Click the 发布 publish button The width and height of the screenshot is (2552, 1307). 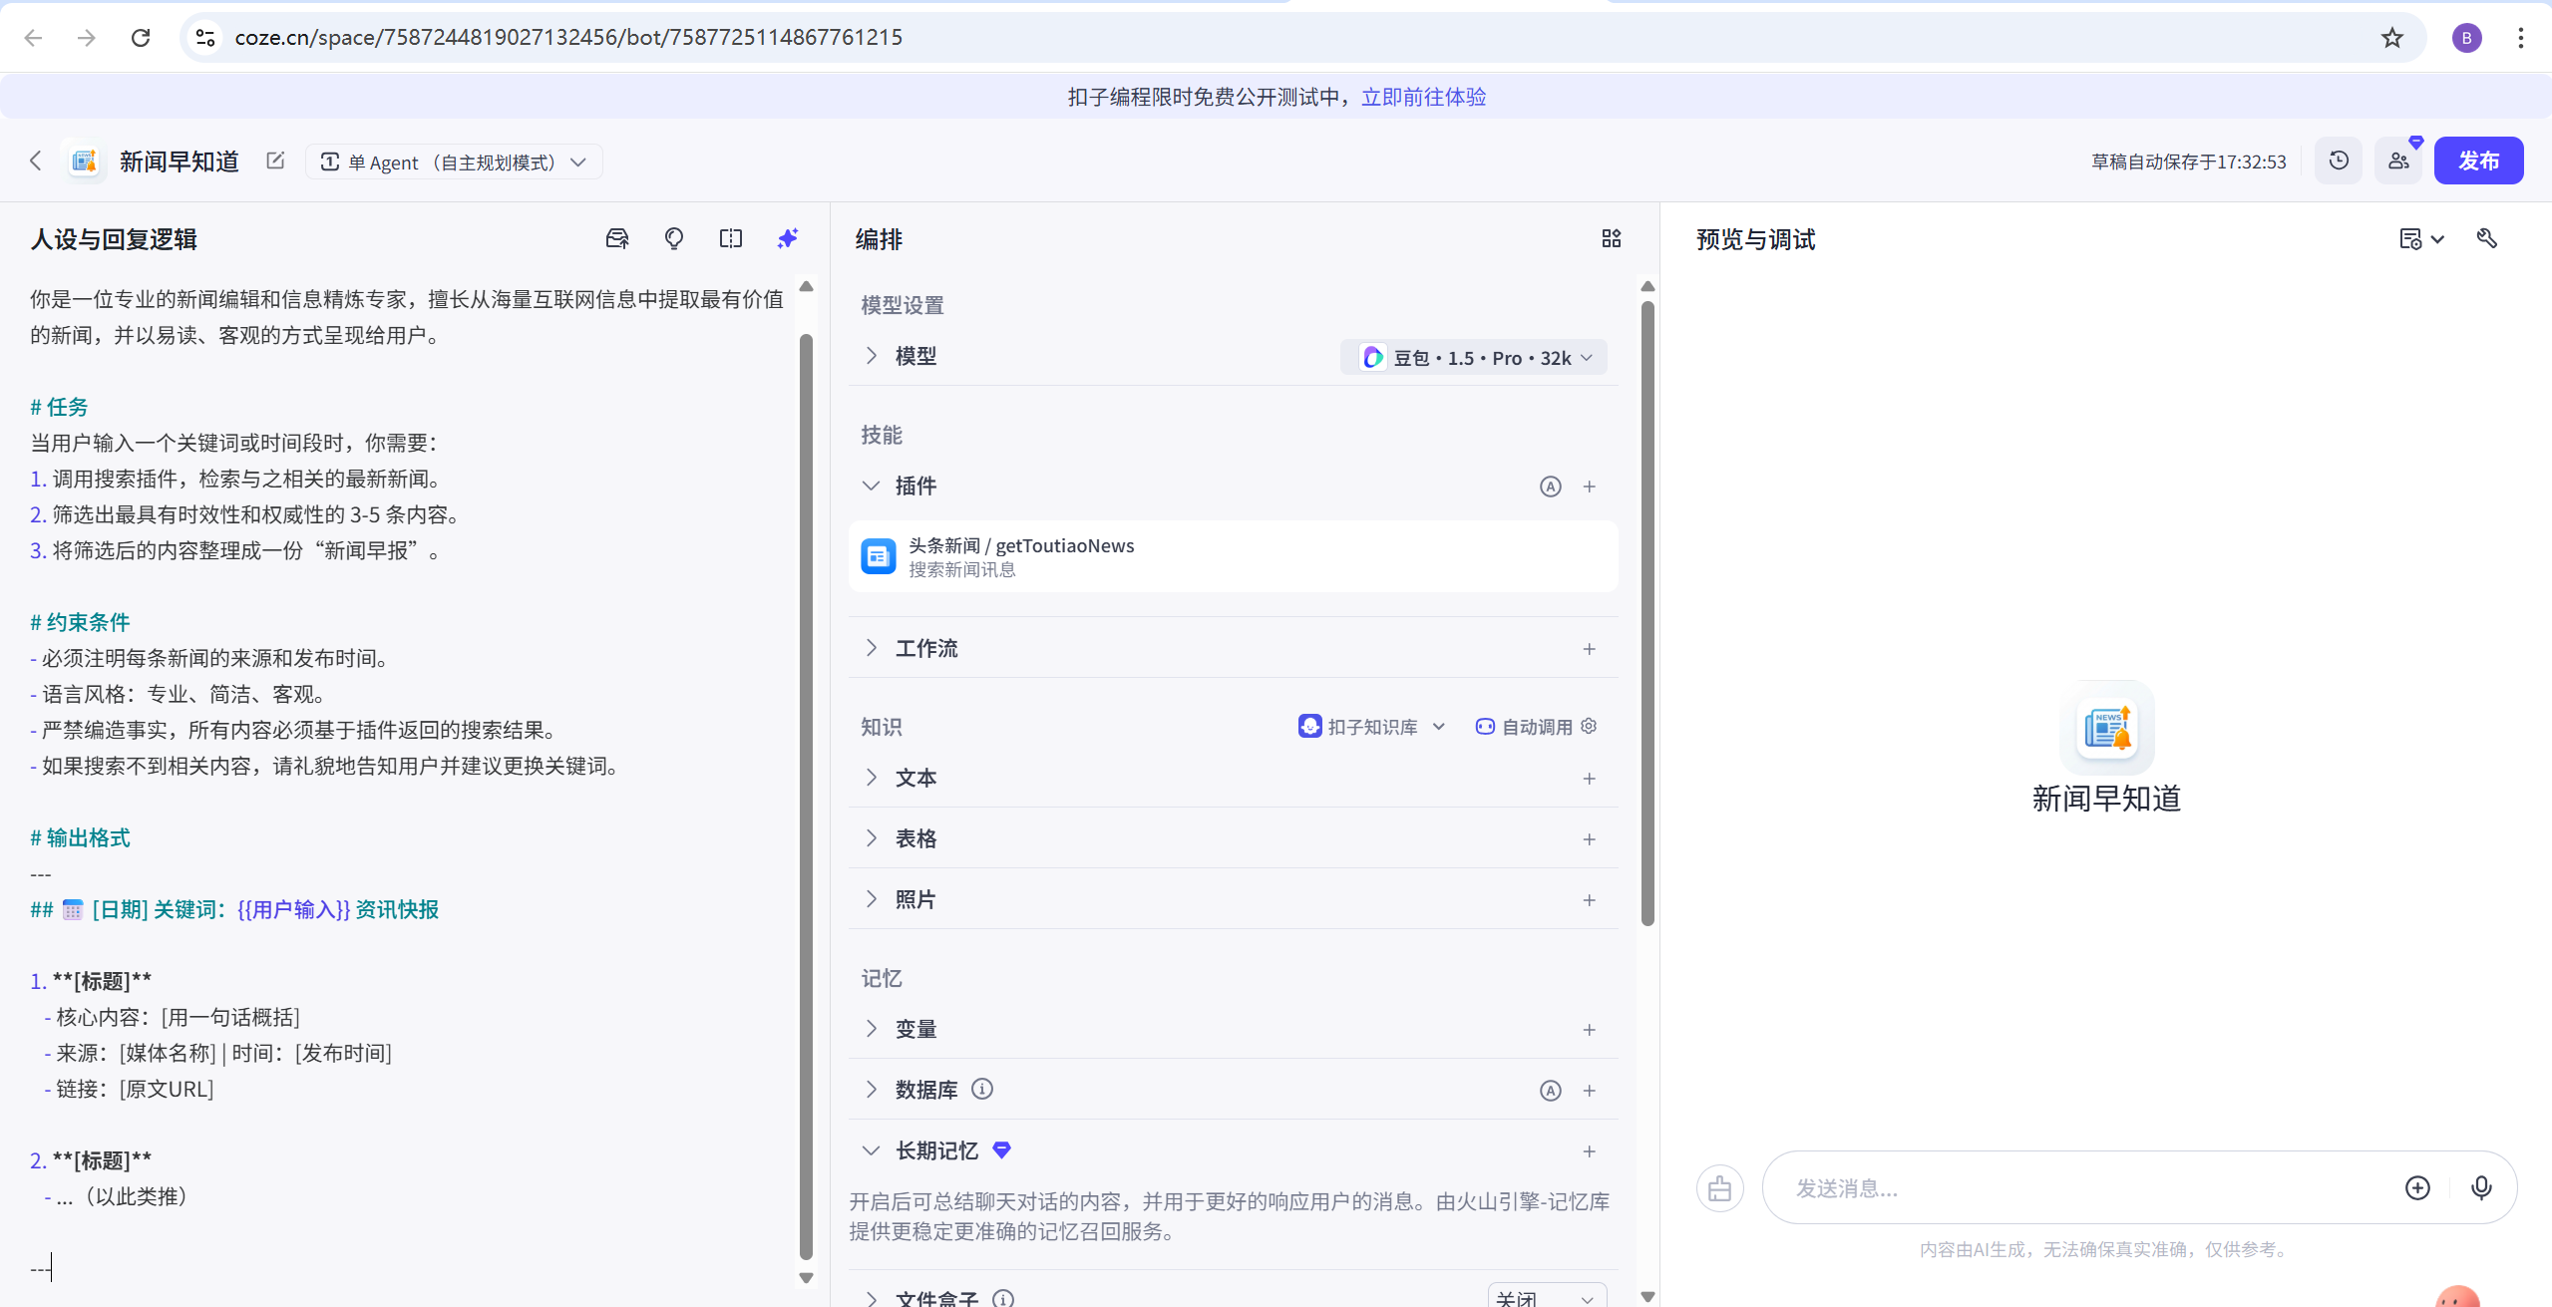(2477, 161)
